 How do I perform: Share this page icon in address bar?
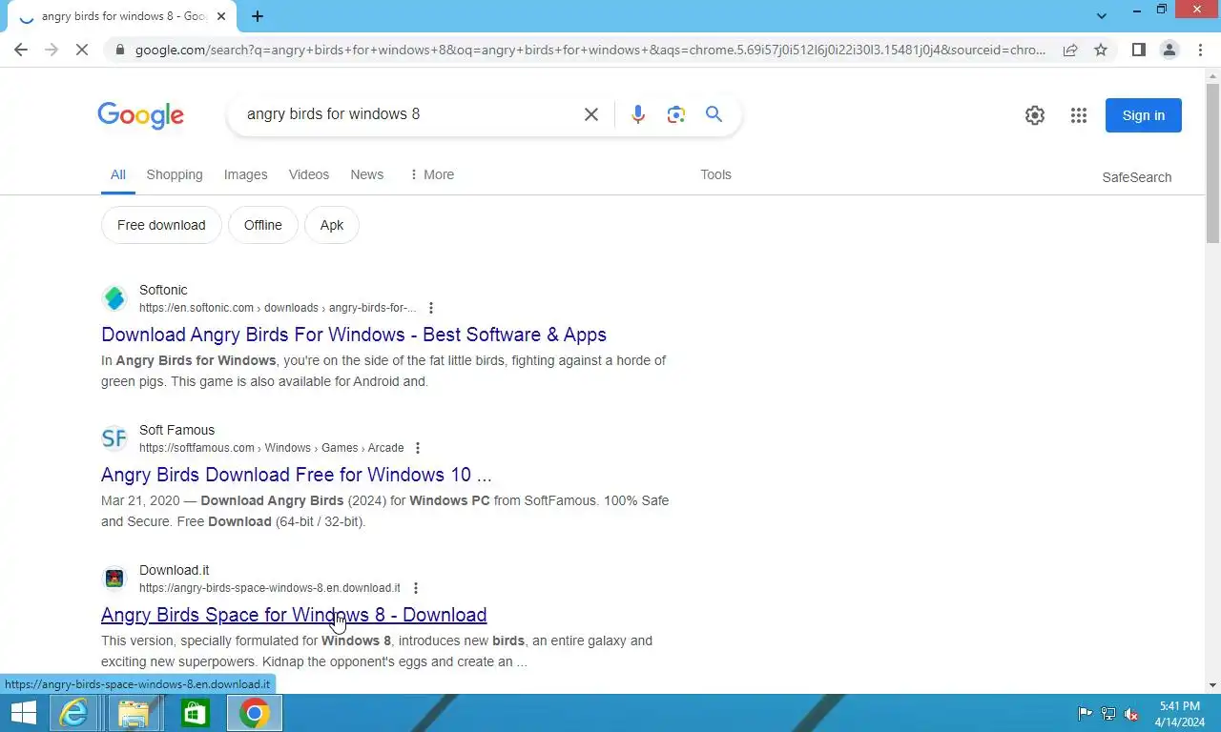1070,50
